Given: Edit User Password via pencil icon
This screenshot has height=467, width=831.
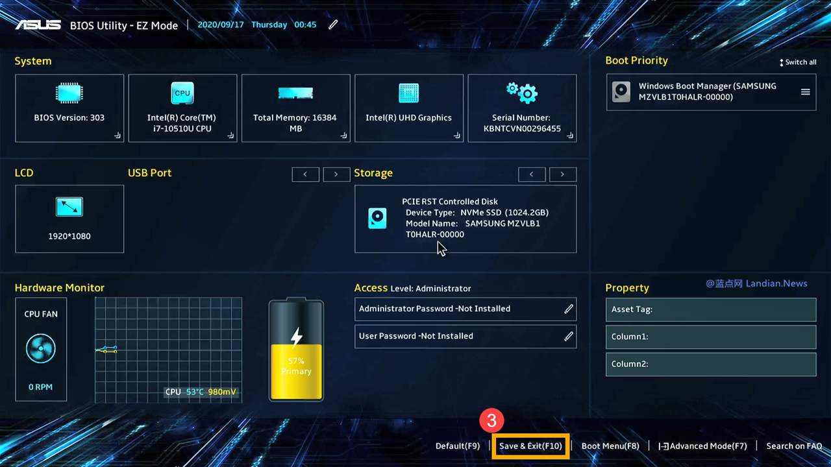Looking at the screenshot, I should [x=569, y=336].
